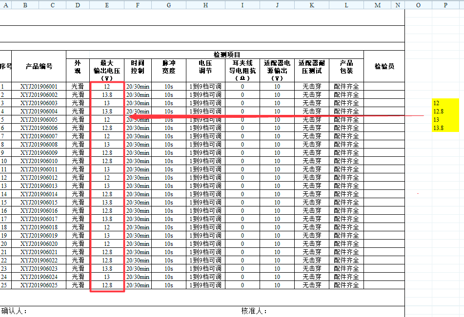Click 光滑 in row XYJ201906011
The image size is (464, 317).
click(x=78, y=169)
